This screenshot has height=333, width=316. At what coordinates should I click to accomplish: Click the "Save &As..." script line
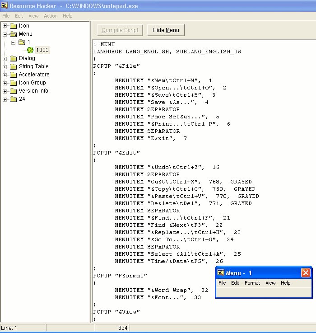click(x=162, y=102)
